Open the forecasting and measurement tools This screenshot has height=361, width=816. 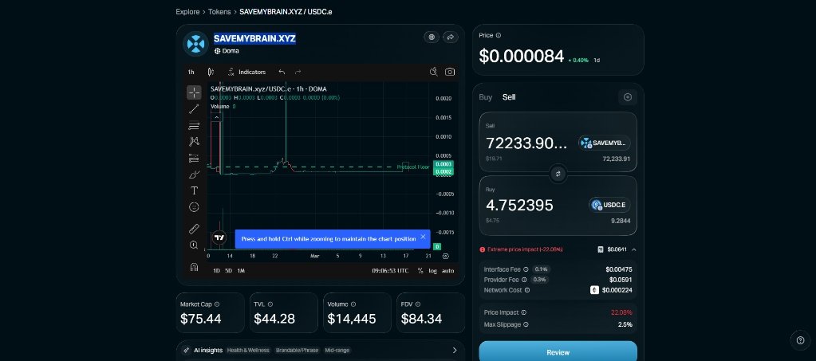[x=194, y=158]
